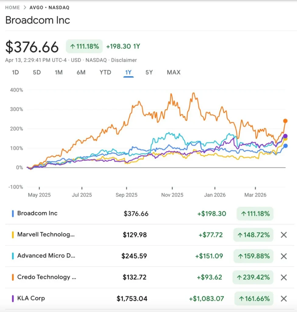Remove Credo Technology with its X icon
This screenshot has width=297, height=312.
[x=284, y=277]
